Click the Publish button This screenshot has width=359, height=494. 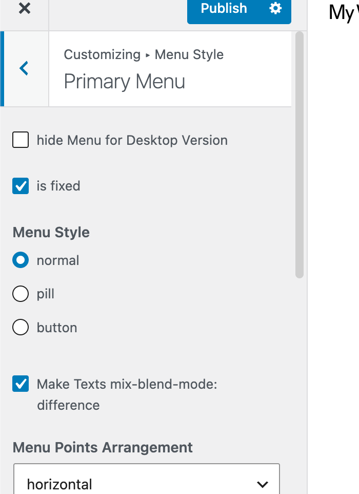(224, 8)
